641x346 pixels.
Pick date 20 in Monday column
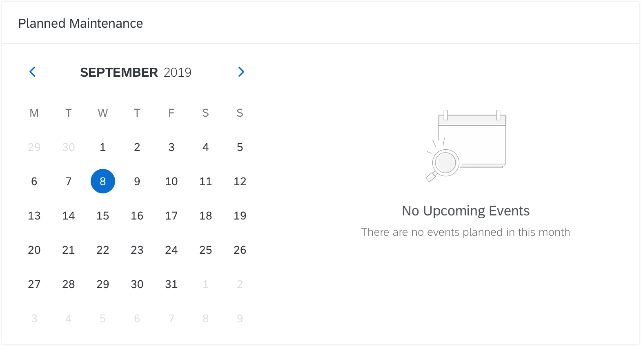coord(34,250)
